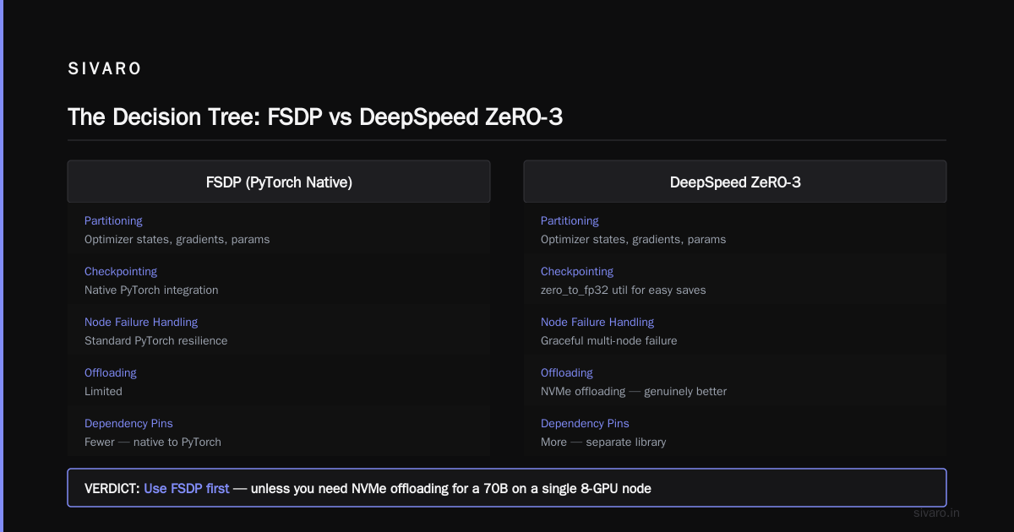
Task: Click Partitioning label in DeepSpeed column
Action: (570, 220)
